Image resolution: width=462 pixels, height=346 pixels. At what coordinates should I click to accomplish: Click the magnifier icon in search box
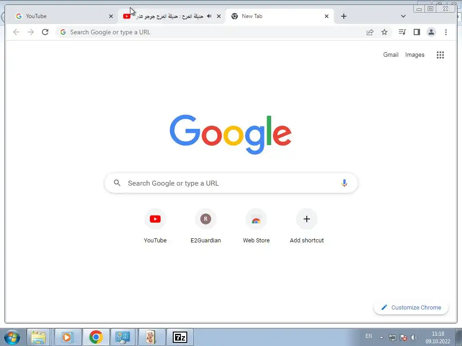pyautogui.click(x=117, y=183)
